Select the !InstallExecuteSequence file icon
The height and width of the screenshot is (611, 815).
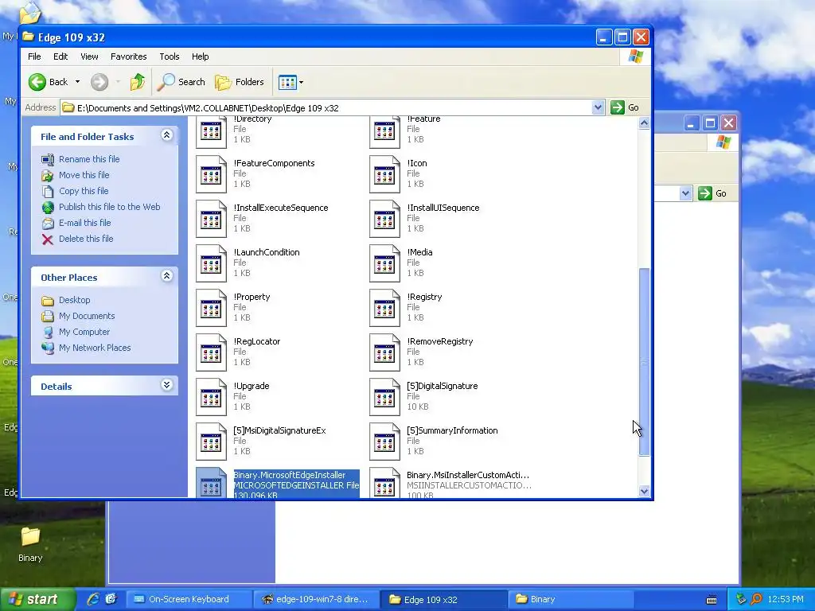(211, 219)
